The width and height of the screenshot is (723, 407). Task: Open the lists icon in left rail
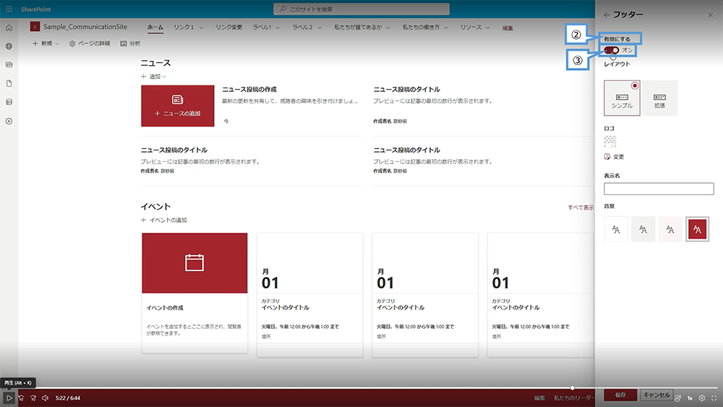[9, 102]
